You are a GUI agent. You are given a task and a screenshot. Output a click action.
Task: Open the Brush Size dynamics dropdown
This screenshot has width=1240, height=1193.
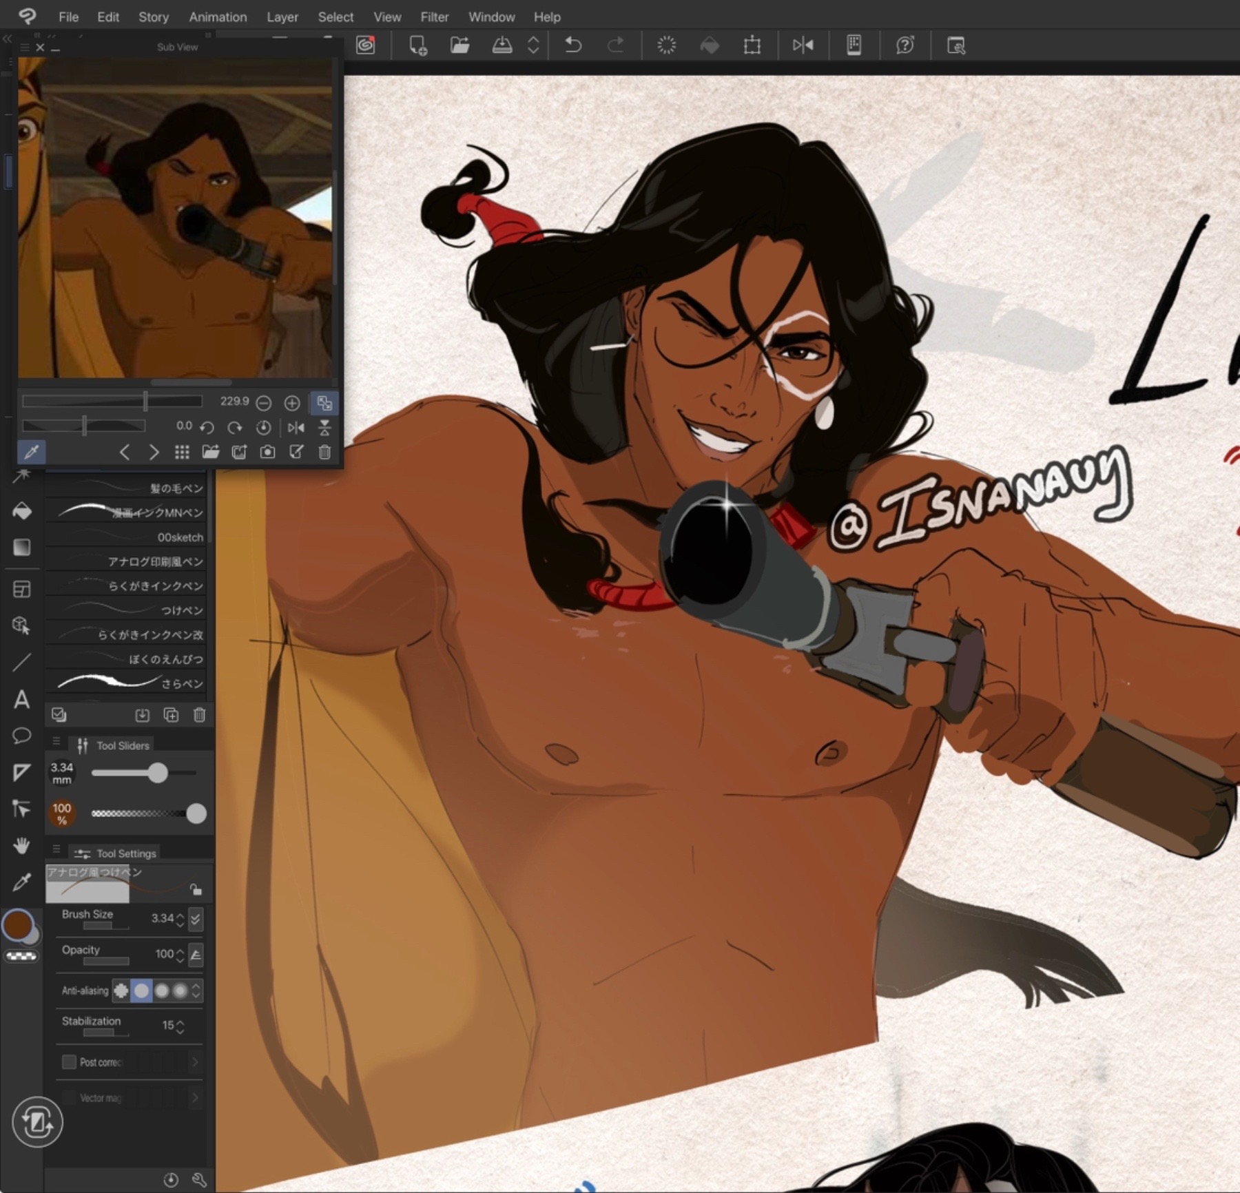196,919
